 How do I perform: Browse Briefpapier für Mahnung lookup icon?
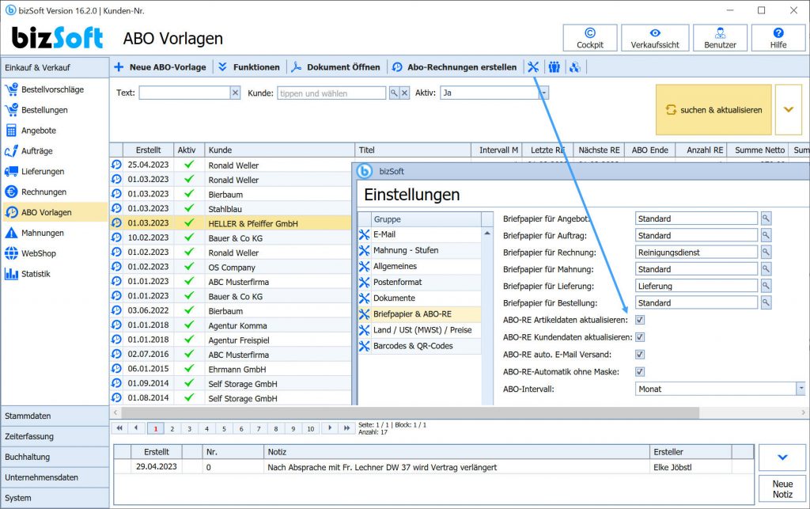[766, 269]
